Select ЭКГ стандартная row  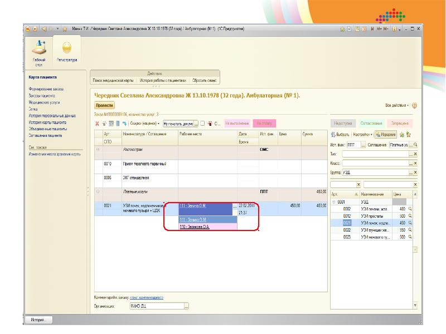211,180
